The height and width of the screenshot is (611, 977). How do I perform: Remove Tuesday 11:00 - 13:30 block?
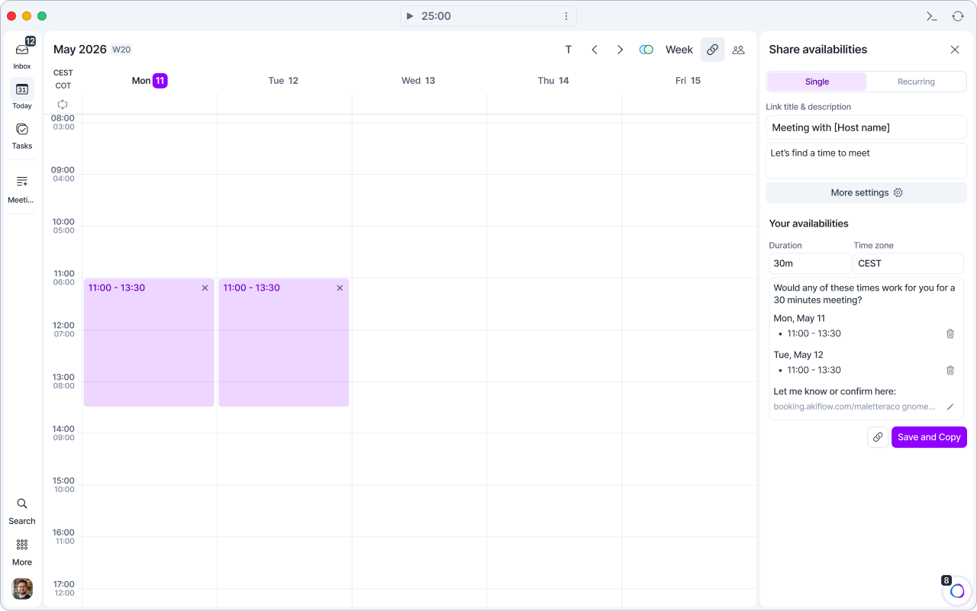point(340,288)
